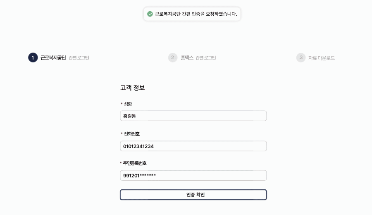Click the green check icon in the notification
372x215 pixels.
[x=150, y=14]
